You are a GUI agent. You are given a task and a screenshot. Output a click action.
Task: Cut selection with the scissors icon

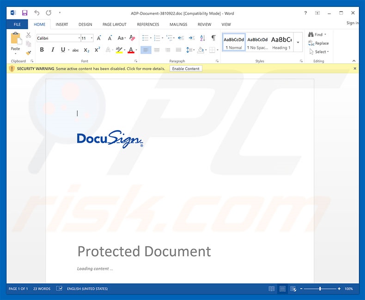tap(28, 35)
